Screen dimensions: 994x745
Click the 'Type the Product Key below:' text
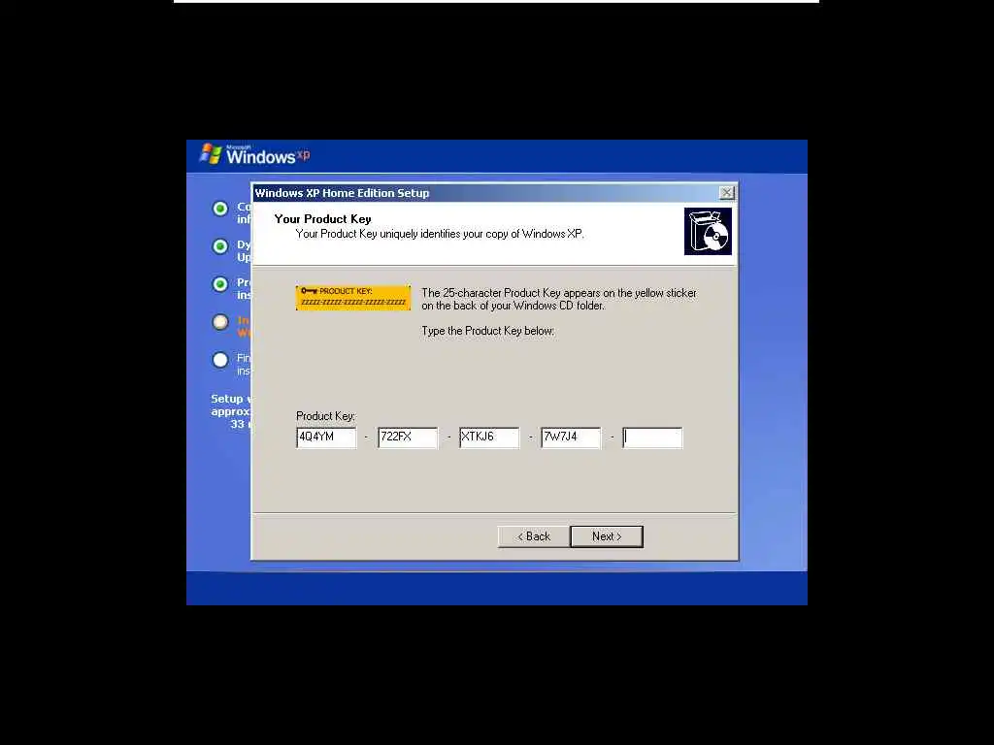(488, 331)
